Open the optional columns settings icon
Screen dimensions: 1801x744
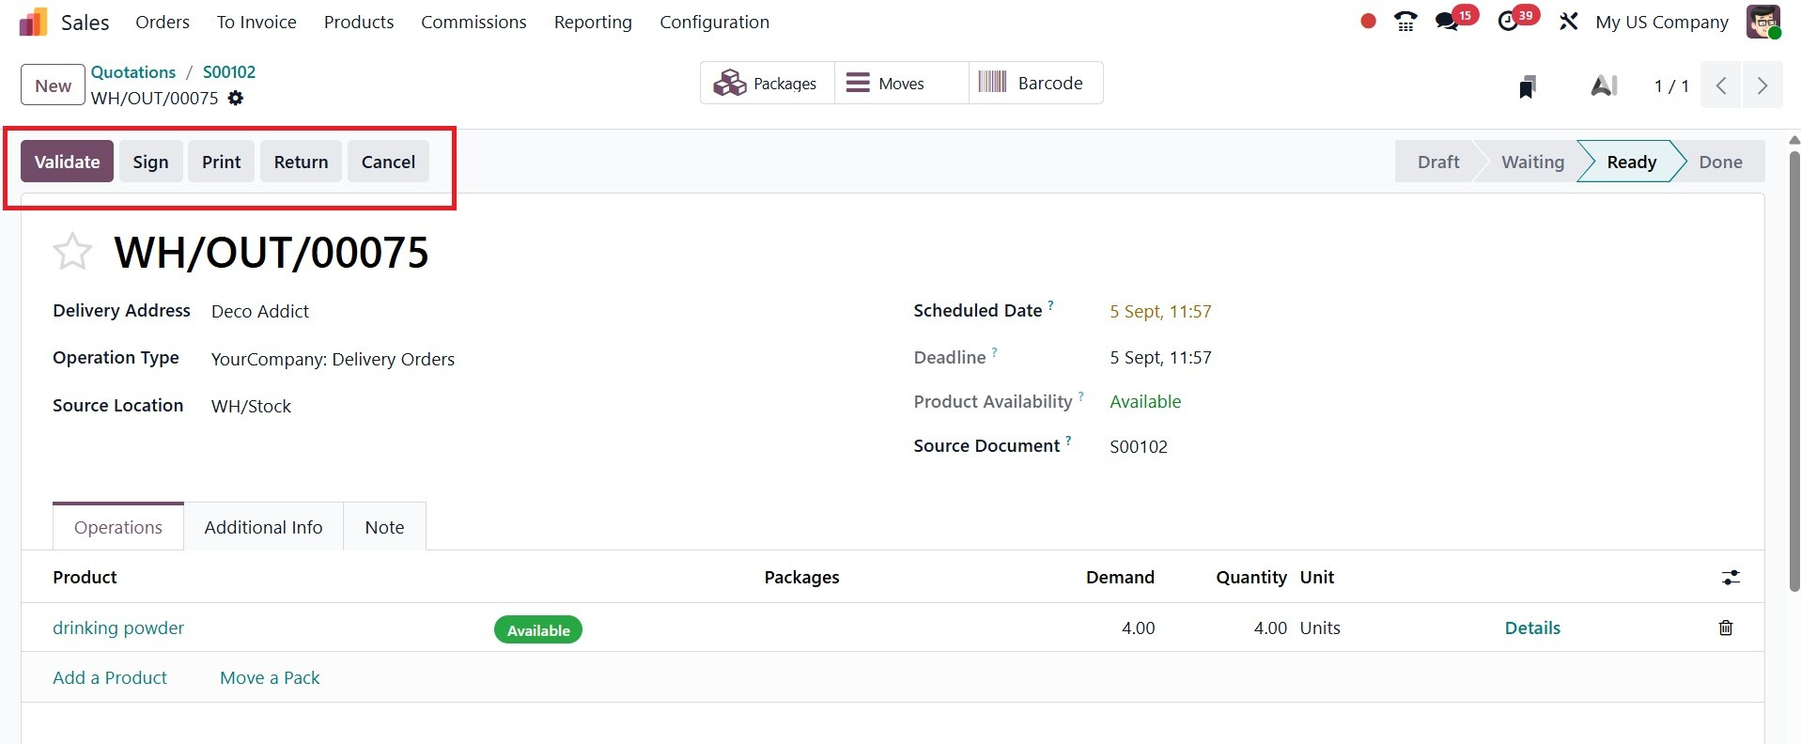click(x=1731, y=578)
